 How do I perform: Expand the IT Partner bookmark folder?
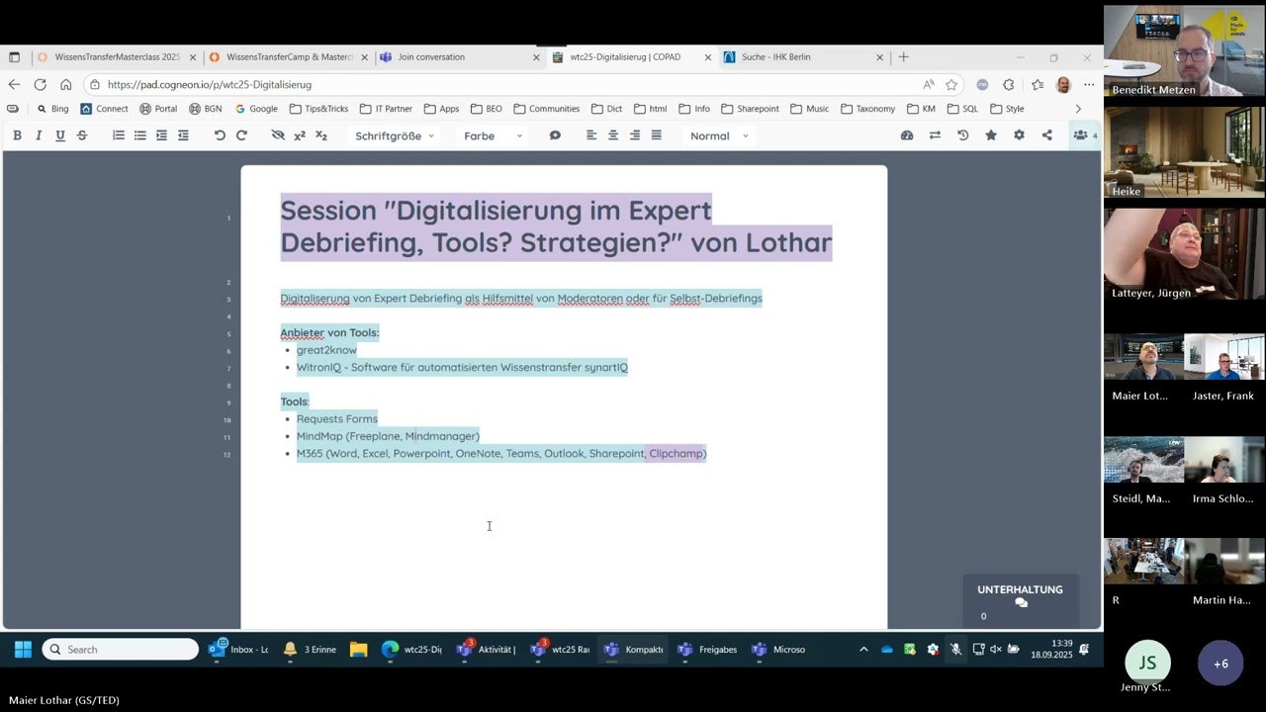387,109
